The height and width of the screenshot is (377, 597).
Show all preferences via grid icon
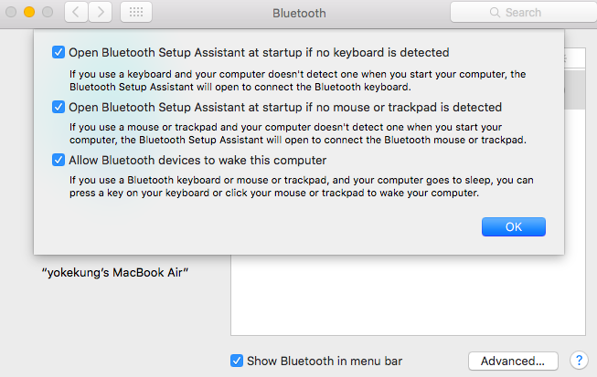click(x=135, y=13)
